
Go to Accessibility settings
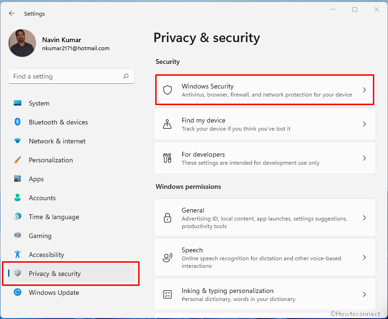(71, 255)
